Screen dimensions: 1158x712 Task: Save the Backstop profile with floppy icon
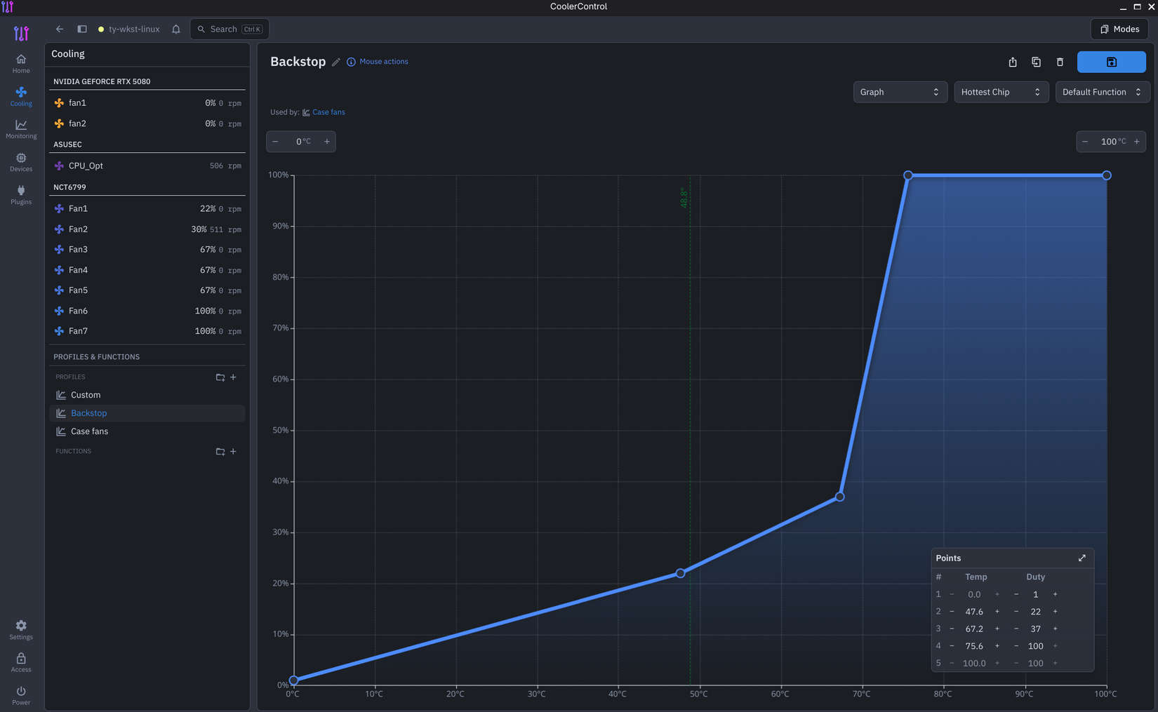(1111, 62)
